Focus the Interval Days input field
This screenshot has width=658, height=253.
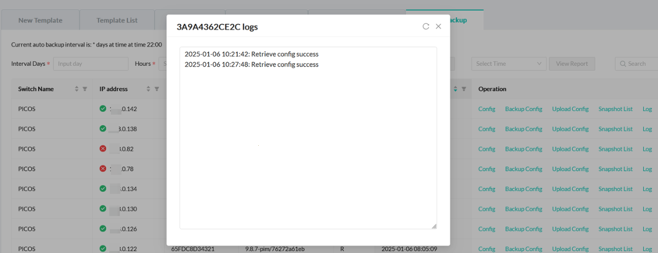click(90, 64)
